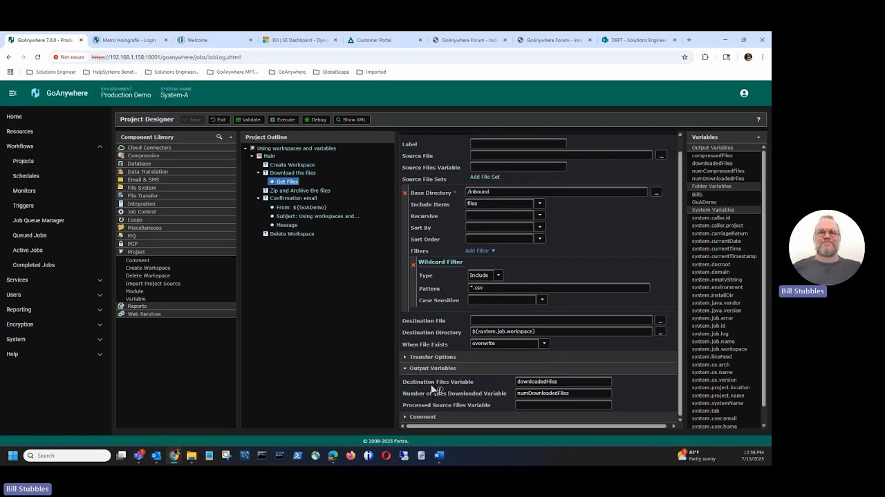Open the hamburger navigation menu icon
This screenshot has width=885, height=497.
click(x=12, y=93)
